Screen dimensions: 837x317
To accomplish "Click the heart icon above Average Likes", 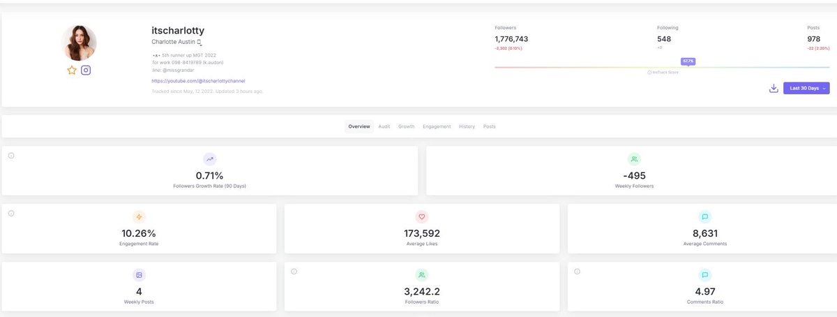I will tap(422, 217).
